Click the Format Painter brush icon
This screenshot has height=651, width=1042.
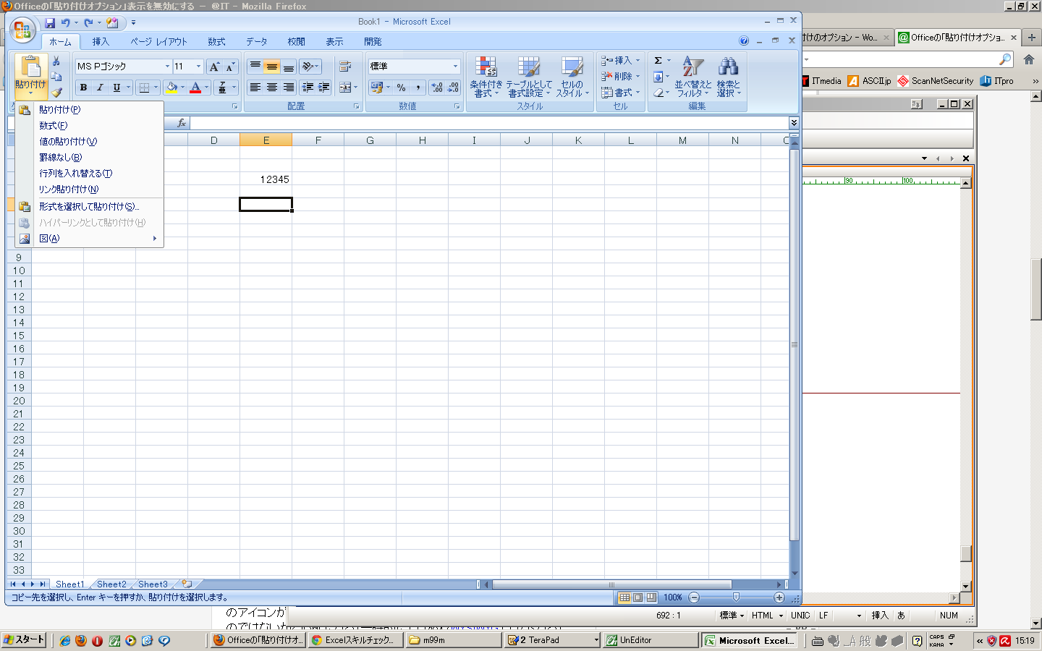tap(56, 92)
